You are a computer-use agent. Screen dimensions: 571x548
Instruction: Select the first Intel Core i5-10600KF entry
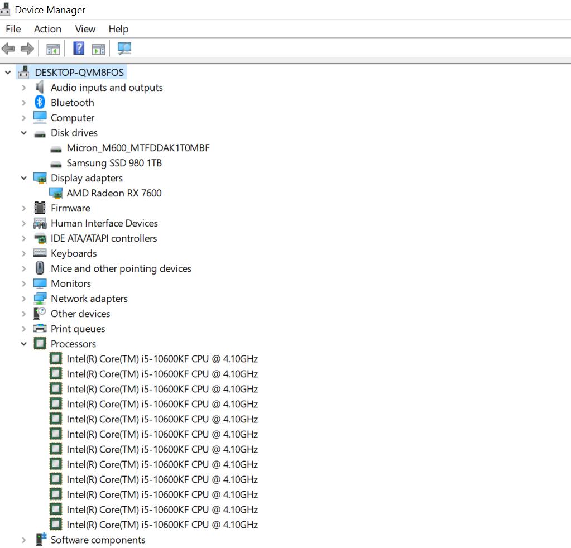coord(162,359)
